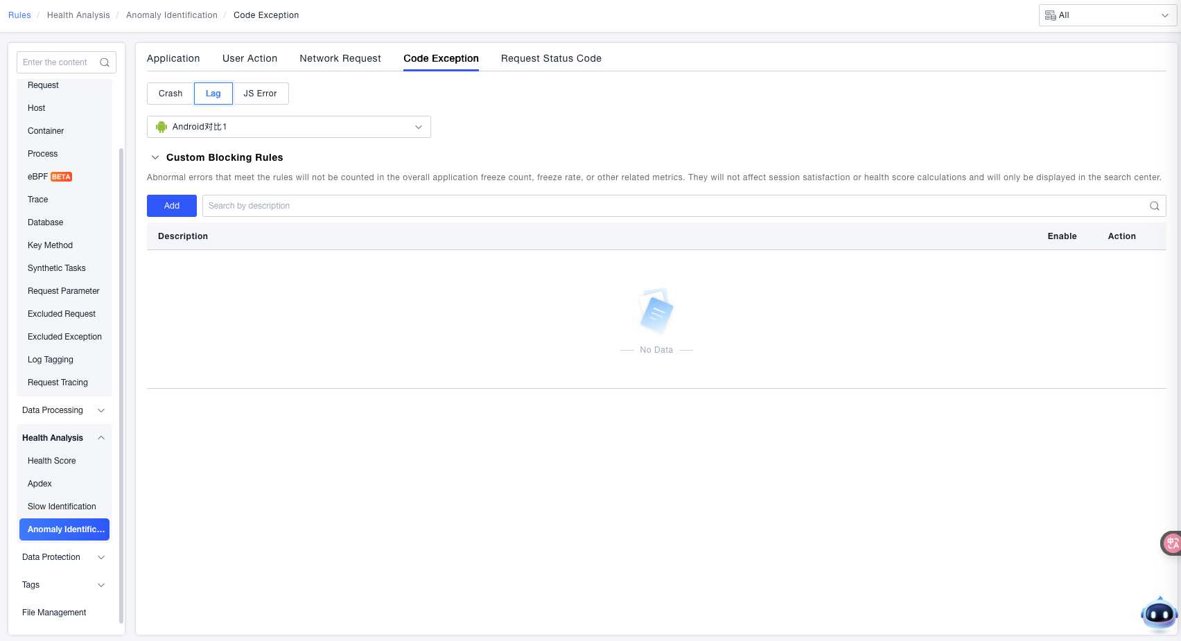Viewport: 1181px width, 641px height.
Task: Click the translate floating widget icon
Action: coord(1171,543)
